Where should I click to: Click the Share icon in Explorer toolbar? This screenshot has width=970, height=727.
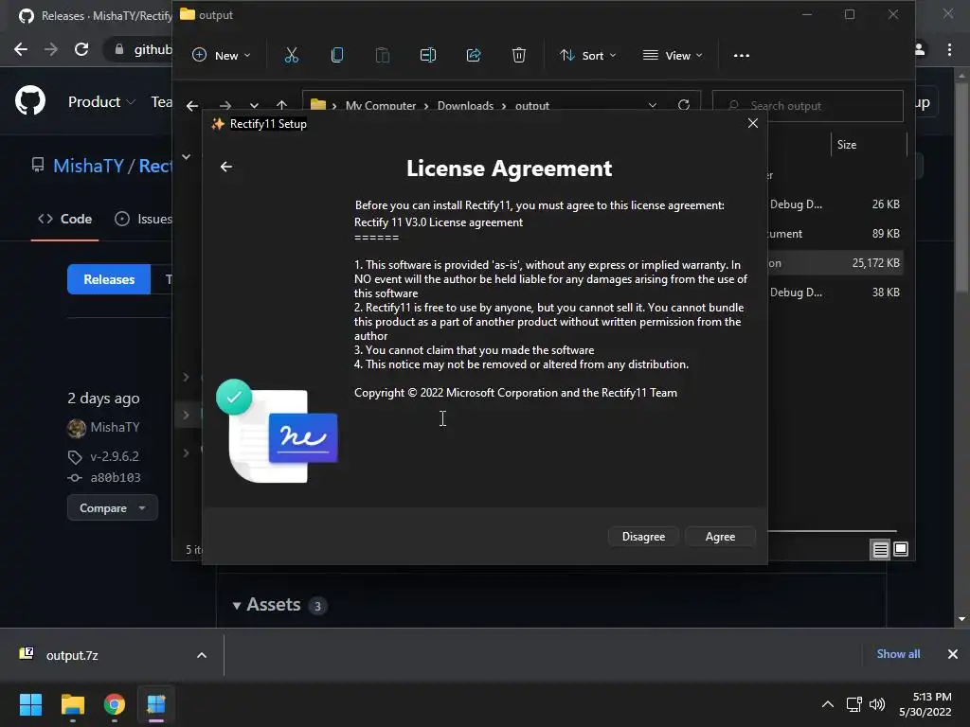point(474,56)
